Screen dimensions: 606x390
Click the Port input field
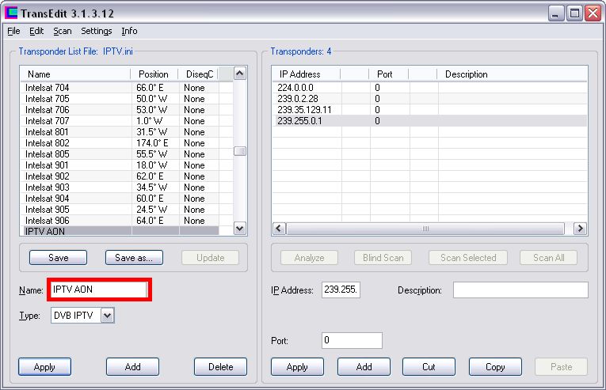pos(352,340)
